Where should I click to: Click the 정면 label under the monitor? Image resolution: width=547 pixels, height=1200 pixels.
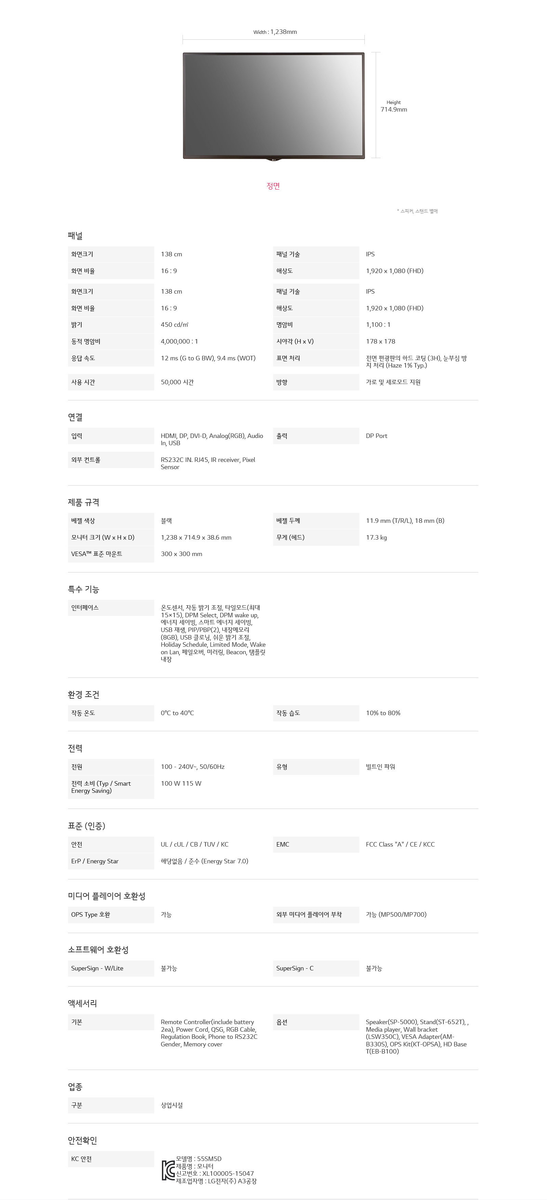(273, 186)
